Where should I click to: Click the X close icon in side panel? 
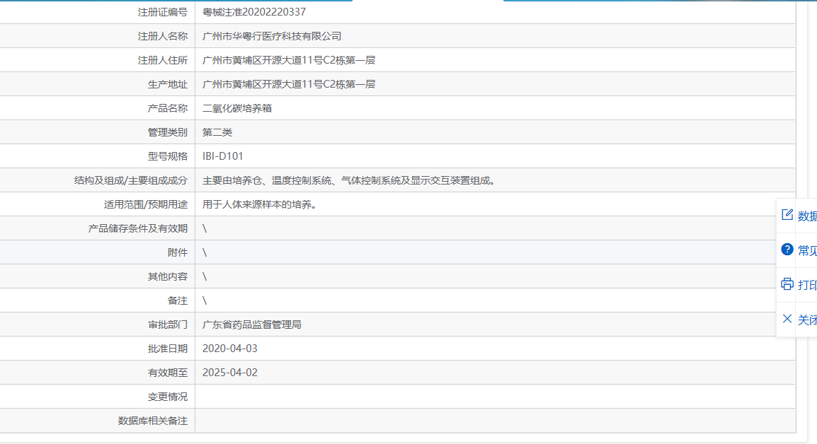coord(787,319)
